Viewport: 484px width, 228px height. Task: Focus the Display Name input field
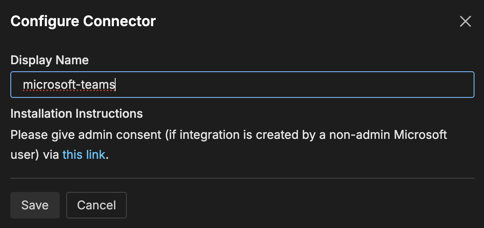pos(242,85)
